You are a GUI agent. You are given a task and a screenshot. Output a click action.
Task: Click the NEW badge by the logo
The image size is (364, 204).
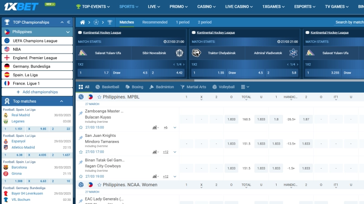pyautogui.click(x=50, y=4)
